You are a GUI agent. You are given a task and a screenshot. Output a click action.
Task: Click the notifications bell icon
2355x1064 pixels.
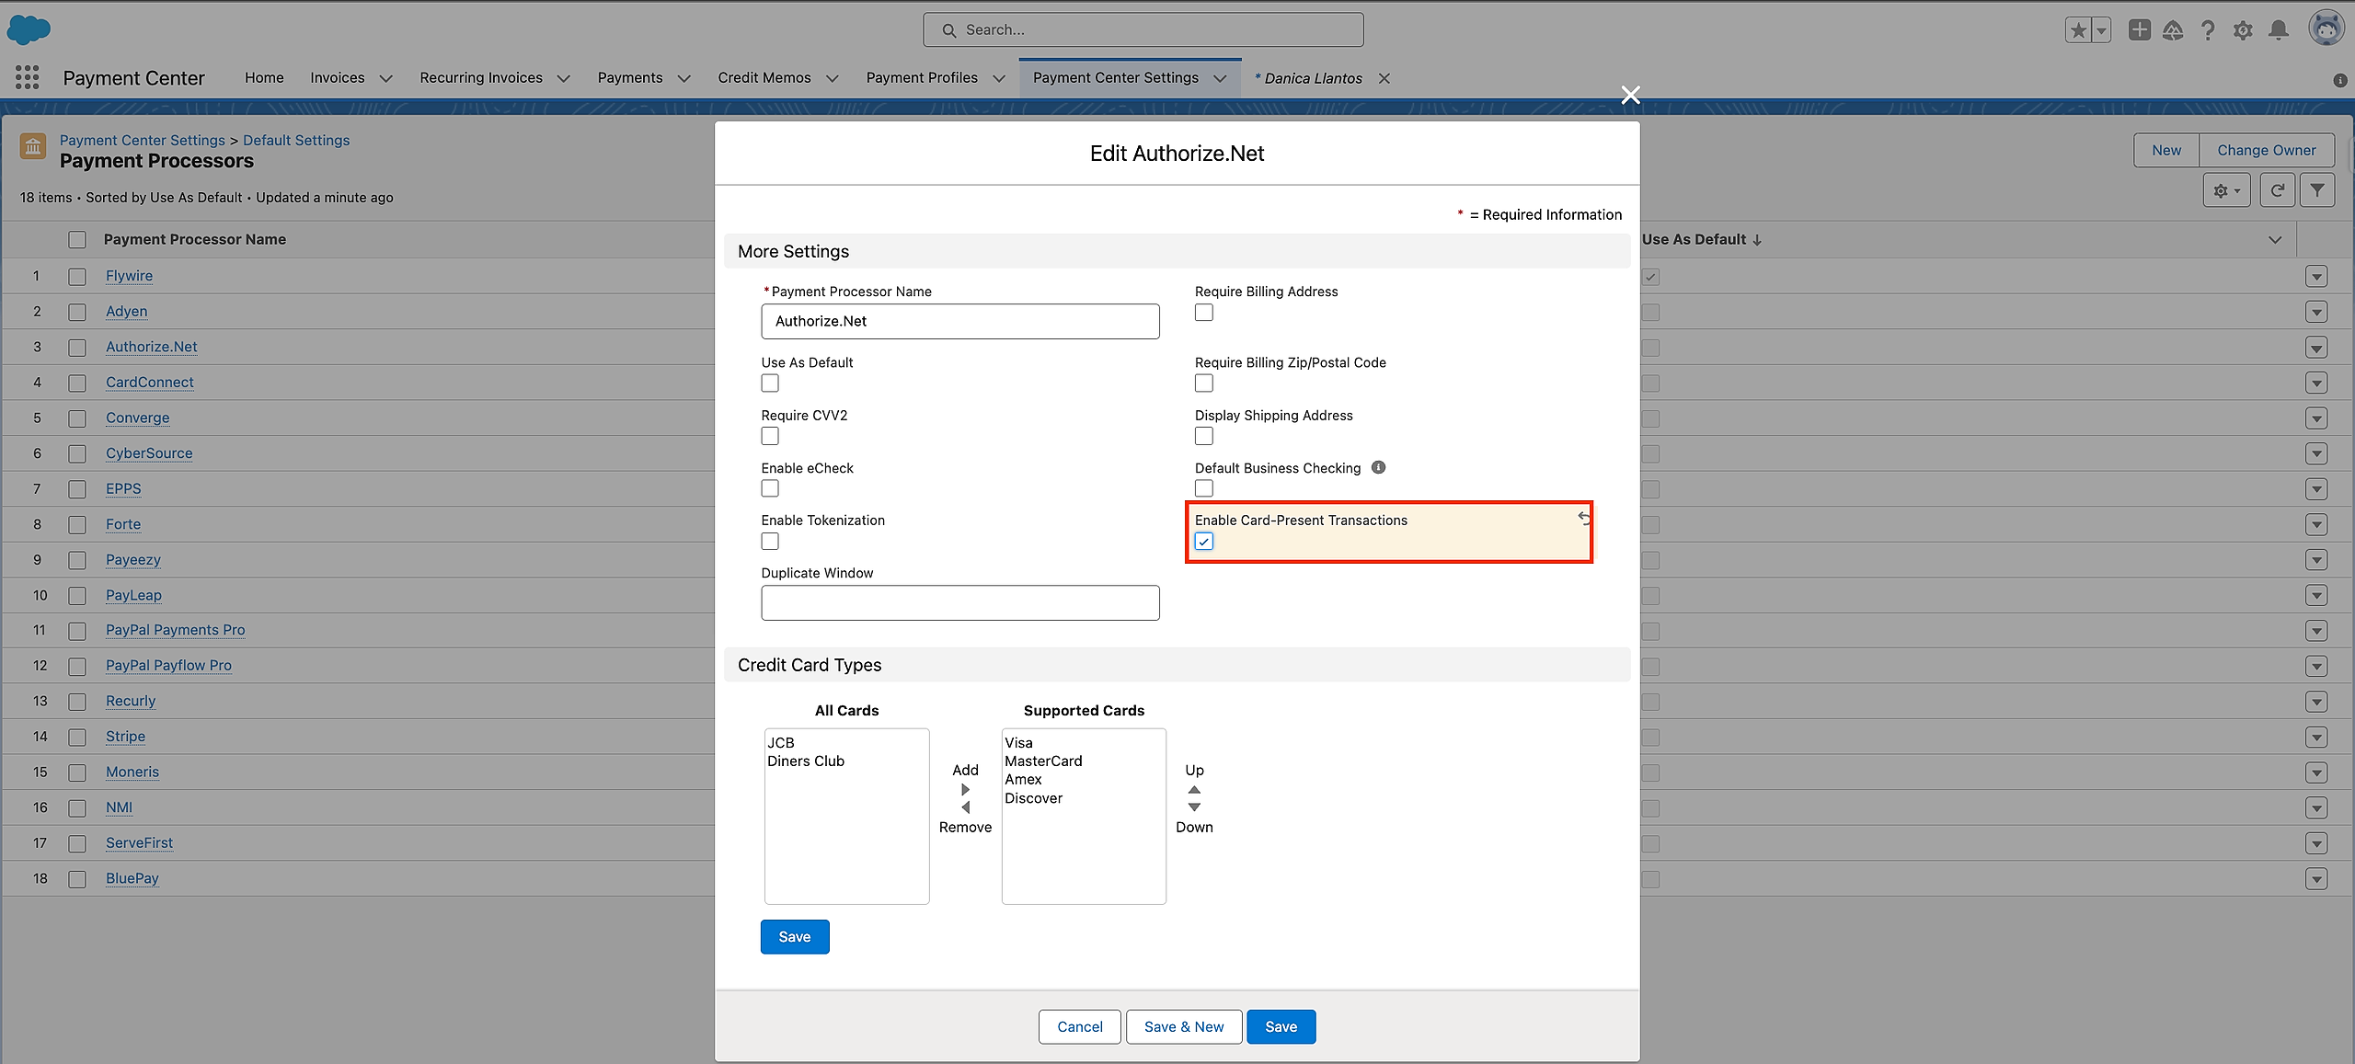pyautogui.click(x=2279, y=30)
